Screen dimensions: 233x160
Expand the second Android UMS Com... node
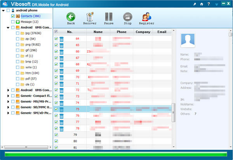pos(8,90)
